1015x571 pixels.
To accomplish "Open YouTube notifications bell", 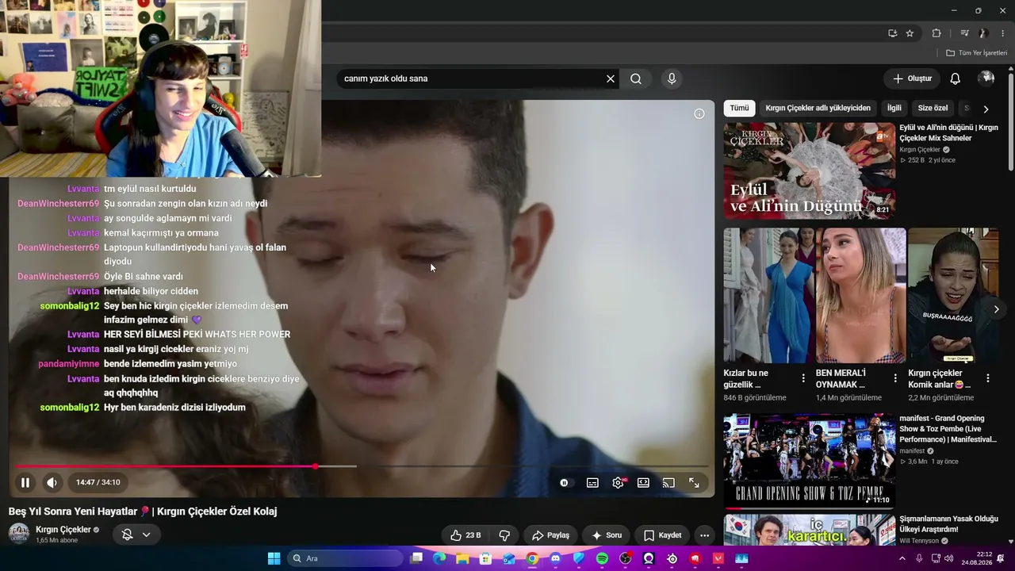I will (x=956, y=79).
